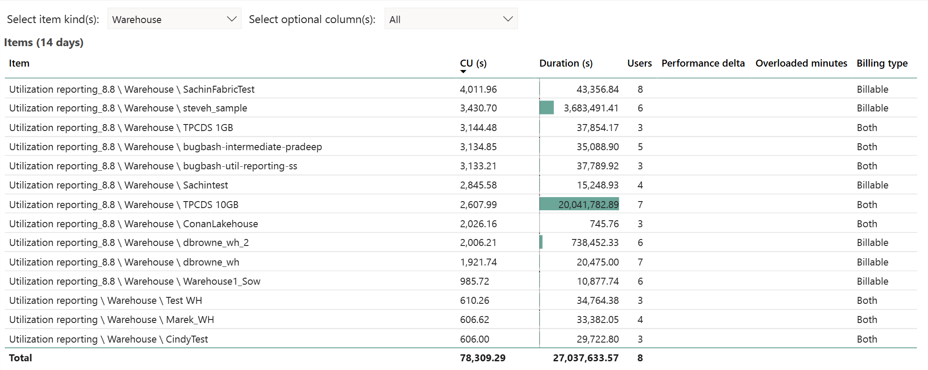Click CU value 3,430.70
Image resolution: width=928 pixels, height=370 pixels.
pyautogui.click(x=478, y=108)
